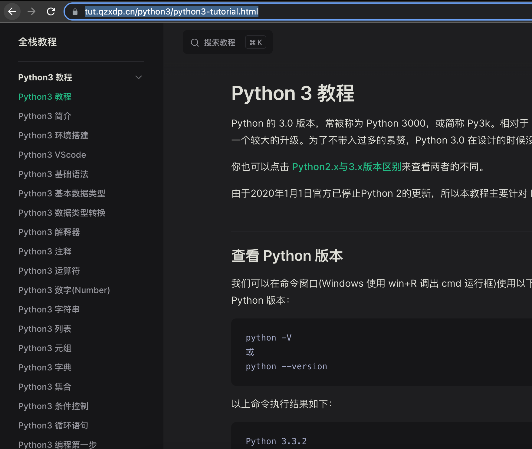Click the magnifier icon in search box

click(195, 43)
